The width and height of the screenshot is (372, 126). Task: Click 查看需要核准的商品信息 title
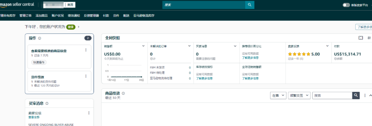click(x=49, y=51)
